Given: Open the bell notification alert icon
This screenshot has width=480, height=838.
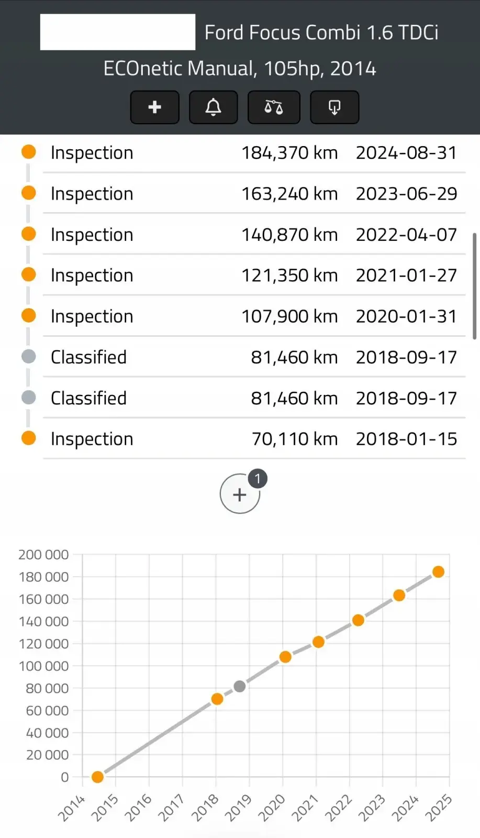Looking at the screenshot, I should click(213, 107).
